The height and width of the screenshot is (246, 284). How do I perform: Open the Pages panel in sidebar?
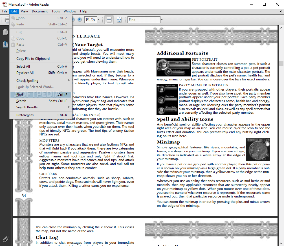tap(5, 32)
